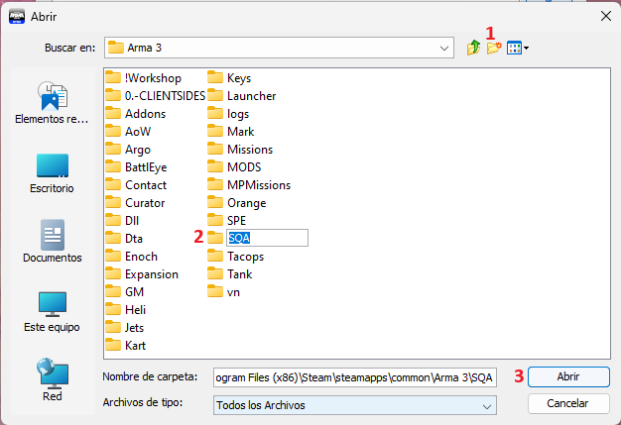The width and height of the screenshot is (621, 425).
Task: Select the GM folder
Action: click(124, 292)
